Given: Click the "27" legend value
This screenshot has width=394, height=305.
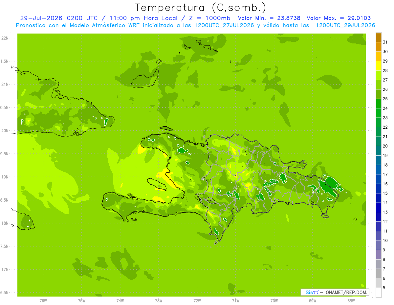Looking at the screenshot, I should 386,80.
